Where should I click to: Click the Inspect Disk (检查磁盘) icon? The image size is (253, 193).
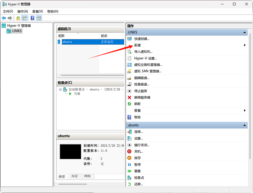pos(129,84)
